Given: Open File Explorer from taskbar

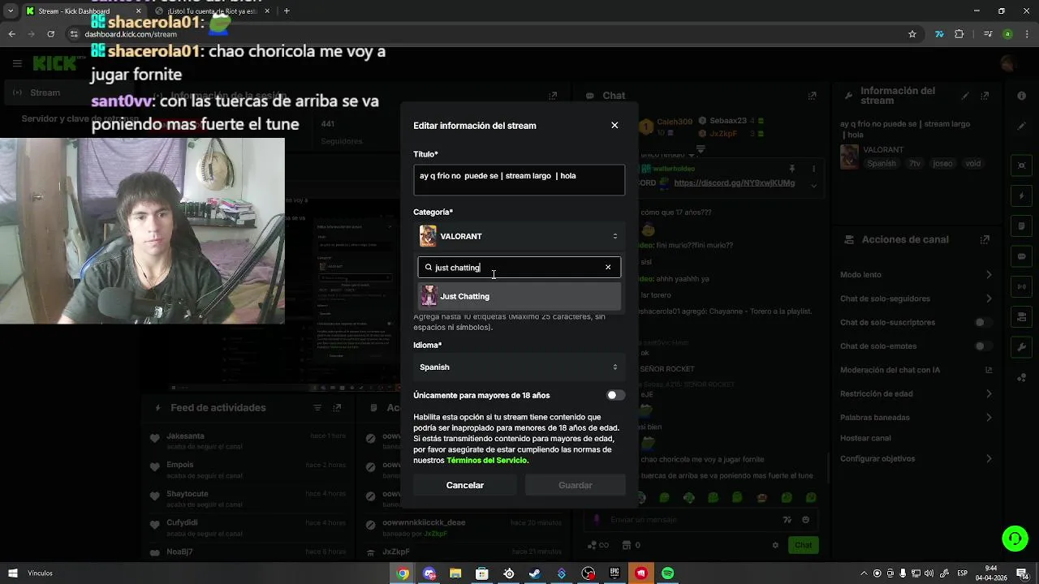Looking at the screenshot, I should tap(455, 573).
